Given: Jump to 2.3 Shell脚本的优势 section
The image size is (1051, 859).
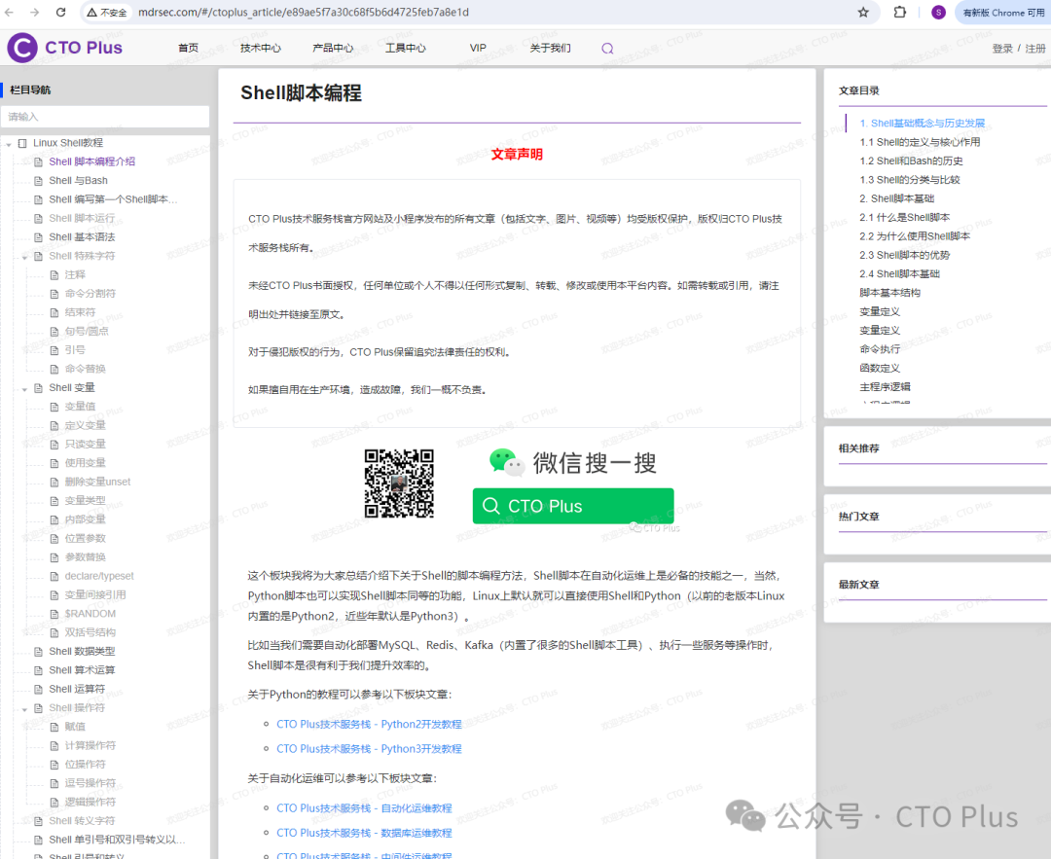Looking at the screenshot, I should pyautogui.click(x=904, y=255).
